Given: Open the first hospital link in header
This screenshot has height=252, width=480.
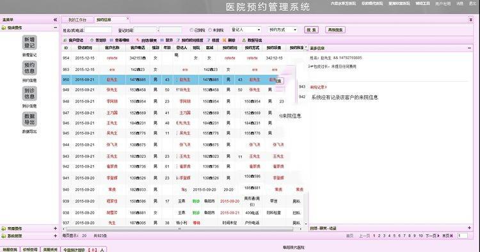Looking at the screenshot, I should tap(343, 3).
